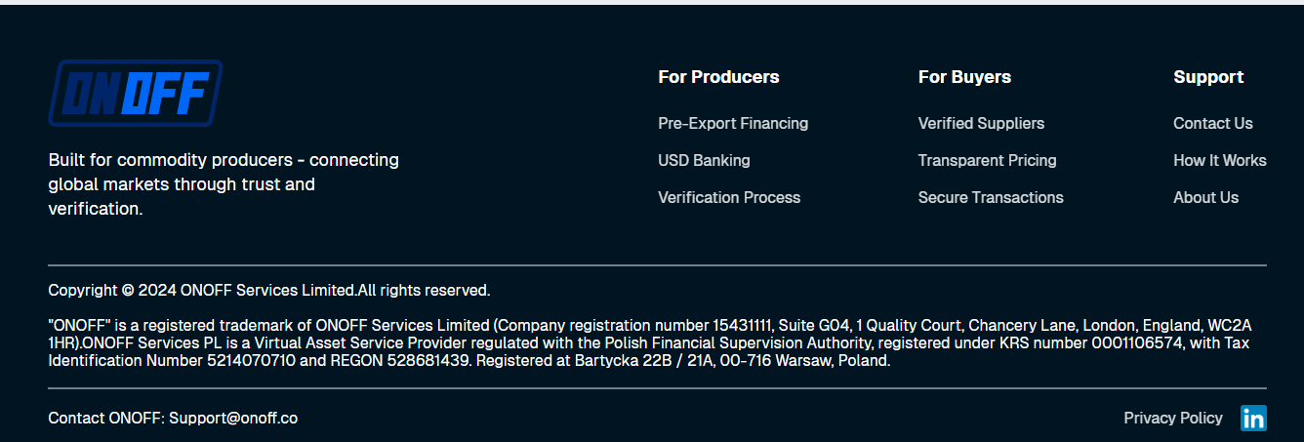
Task: Go to USD Banking page
Action: tap(704, 160)
